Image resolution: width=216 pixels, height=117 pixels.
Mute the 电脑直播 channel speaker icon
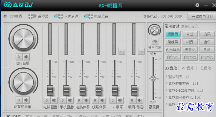click(54, 100)
